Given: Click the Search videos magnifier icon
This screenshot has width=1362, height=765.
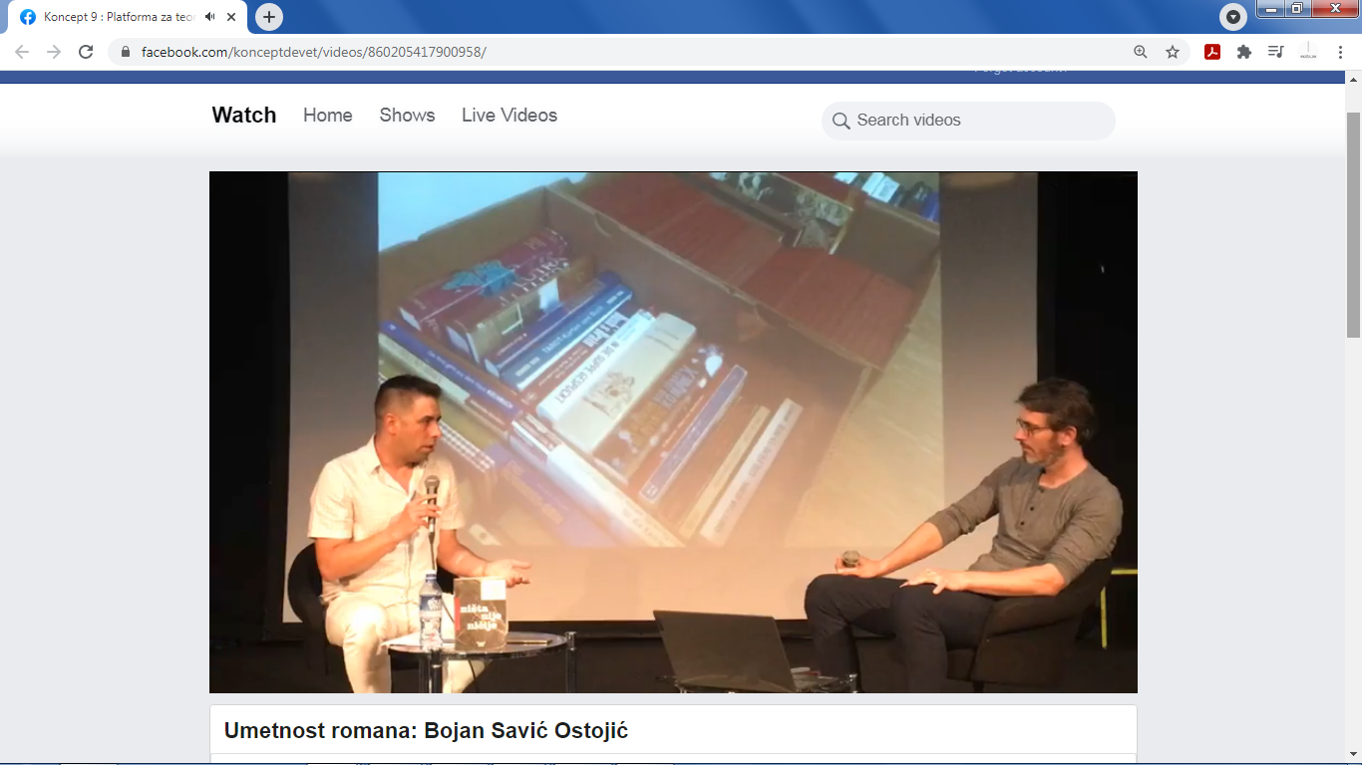Looking at the screenshot, I should pyautogui.click(x=841, y=121).
